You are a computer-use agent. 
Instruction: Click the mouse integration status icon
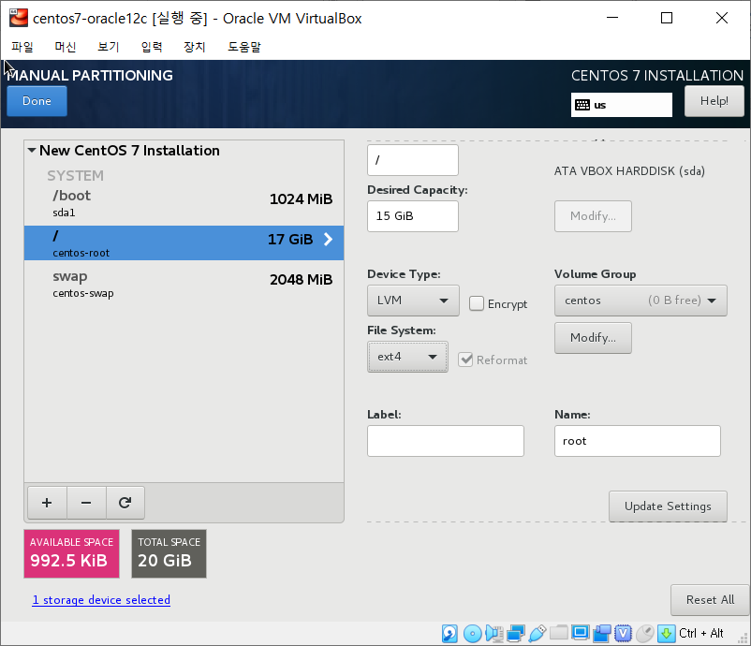pos(644,633)
